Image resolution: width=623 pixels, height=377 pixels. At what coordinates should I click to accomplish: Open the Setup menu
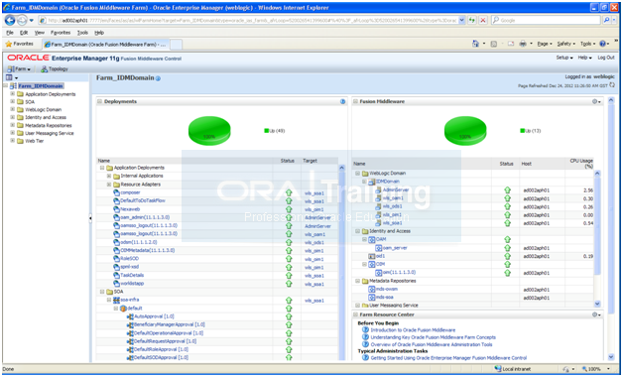click(564, 58)
